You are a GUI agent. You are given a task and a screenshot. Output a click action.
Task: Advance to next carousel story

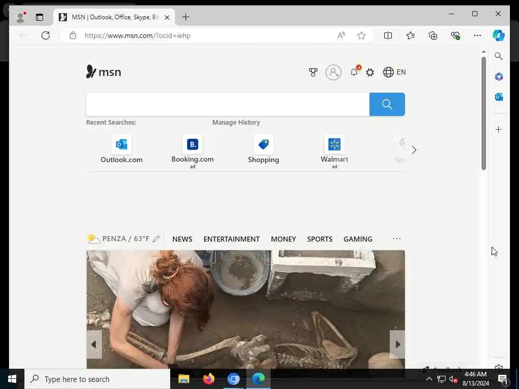(397, 344)
